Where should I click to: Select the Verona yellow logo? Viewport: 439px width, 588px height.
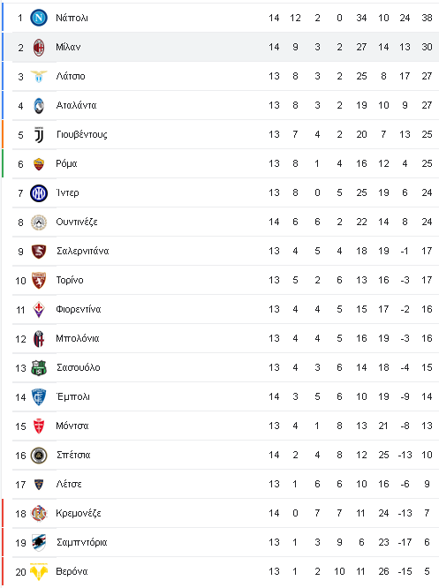coord(39,571)
